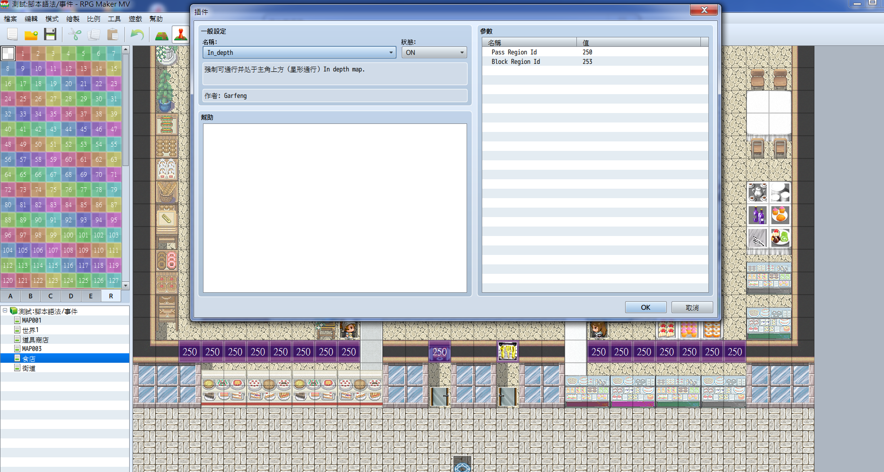Click the Save floppy disk icon
The width and height of the screenshot is (884, 472).
(x=50, y=35)
